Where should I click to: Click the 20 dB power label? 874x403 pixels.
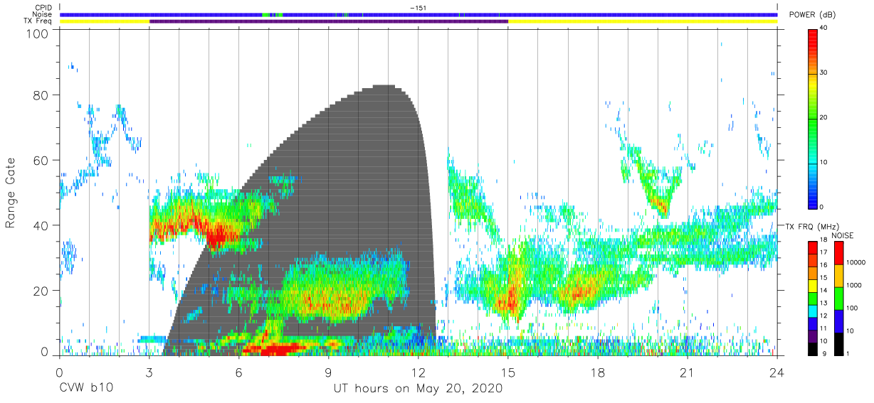[x=824, y=118]
